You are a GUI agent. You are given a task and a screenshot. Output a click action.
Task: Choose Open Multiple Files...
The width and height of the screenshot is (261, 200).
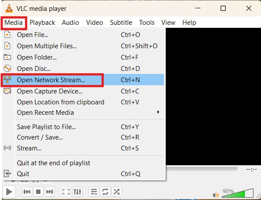(83, 46)
